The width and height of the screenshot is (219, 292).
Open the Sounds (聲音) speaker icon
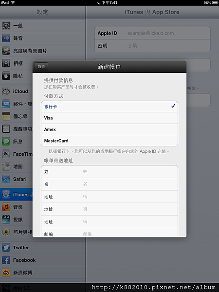coord(6,38)
